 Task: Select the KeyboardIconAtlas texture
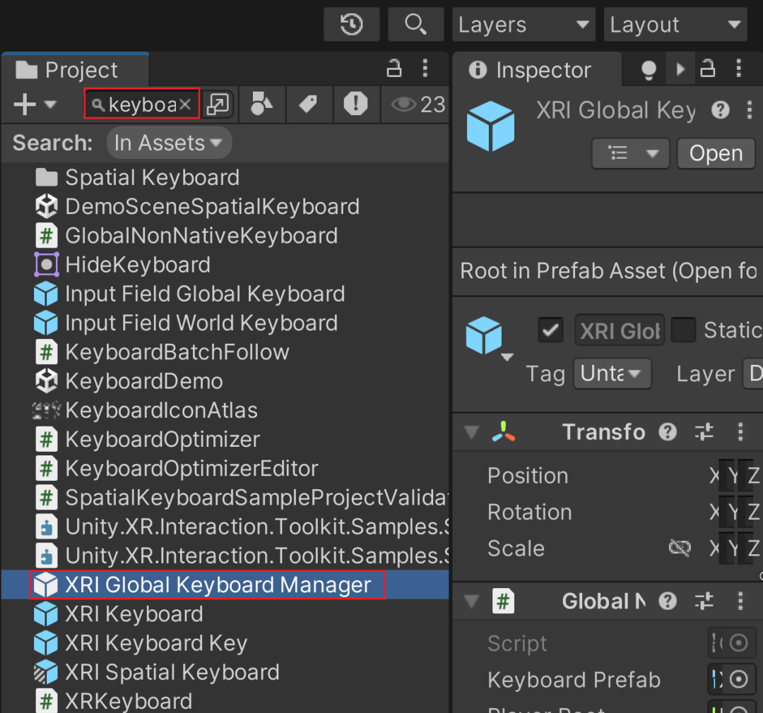(225, 410)
